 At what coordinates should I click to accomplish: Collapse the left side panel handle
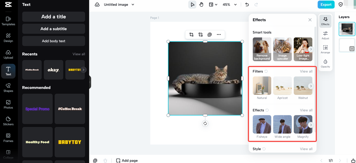[90, 82]
